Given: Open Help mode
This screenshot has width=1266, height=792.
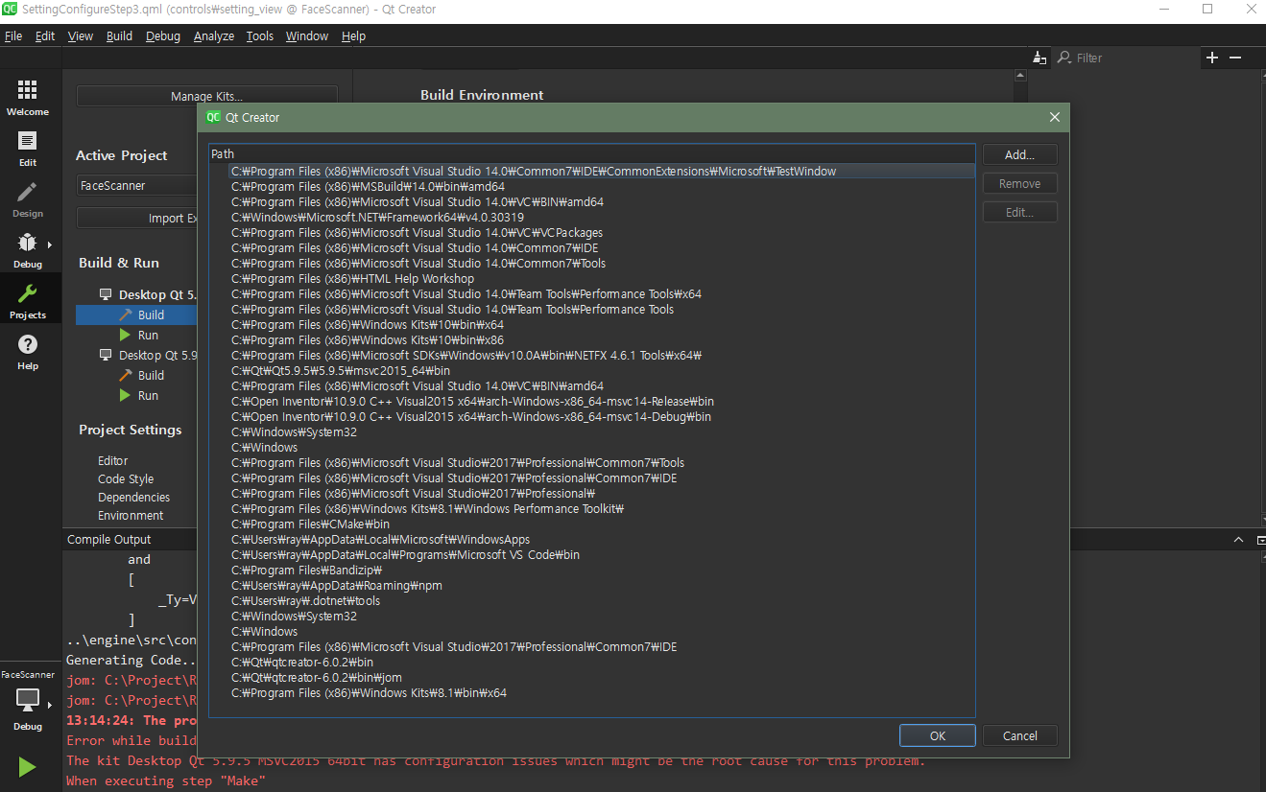Looking at the screenshot, I should (x=28, y=351).
